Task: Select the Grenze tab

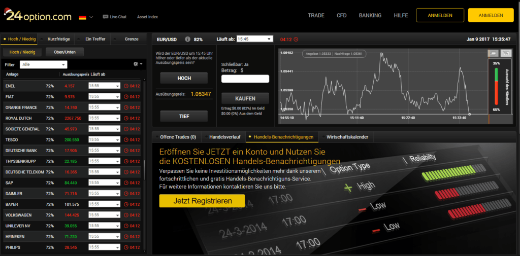Action: 128,39
